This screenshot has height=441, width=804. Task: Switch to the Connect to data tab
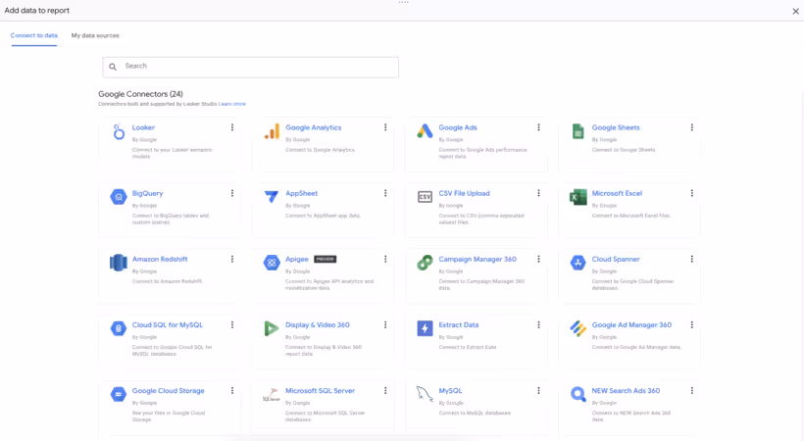point(34,35)
